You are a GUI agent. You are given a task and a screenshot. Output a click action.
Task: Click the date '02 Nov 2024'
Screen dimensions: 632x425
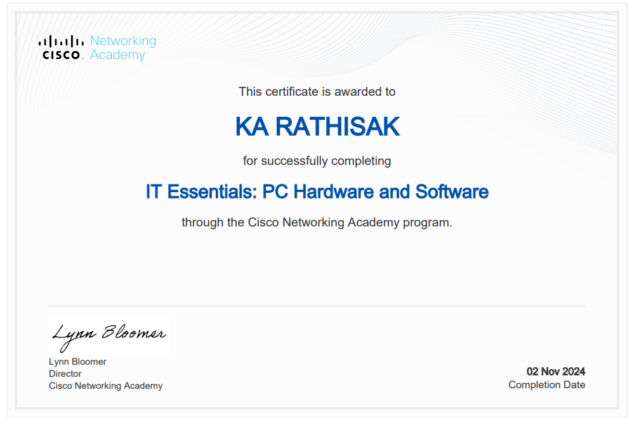point(556,372)
